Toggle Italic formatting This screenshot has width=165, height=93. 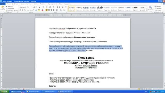[22, 10]
